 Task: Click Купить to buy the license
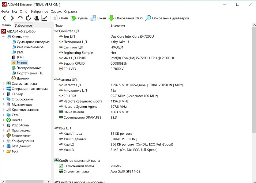[x=79, y=18]
